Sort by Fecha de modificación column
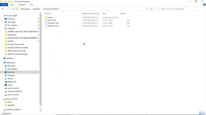206x115 pixels. pyautogui.click(x=91, y=13)
